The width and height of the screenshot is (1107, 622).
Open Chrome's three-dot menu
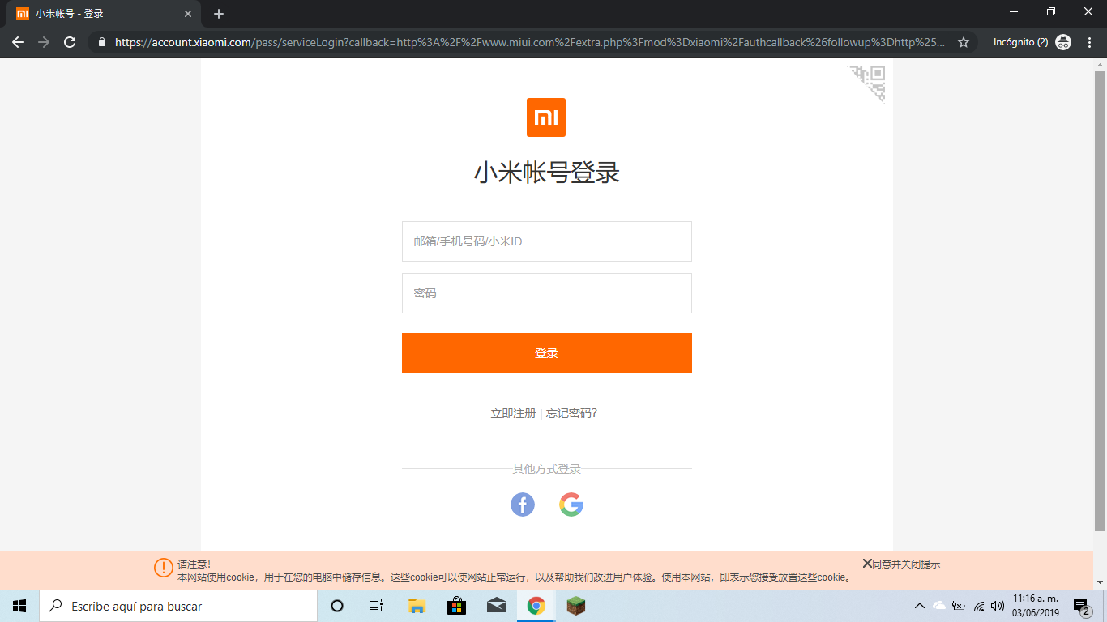point(1090,42)
